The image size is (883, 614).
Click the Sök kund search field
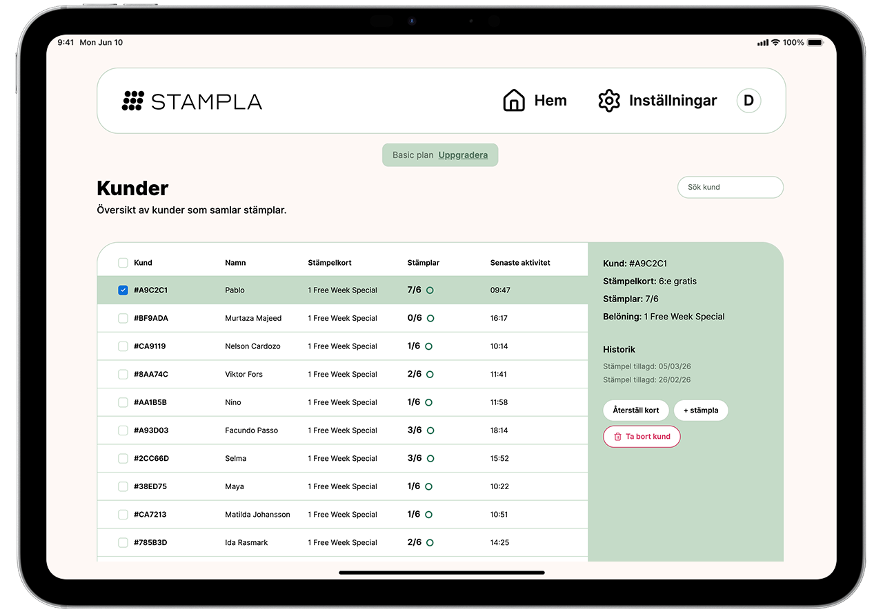(730, 187)
